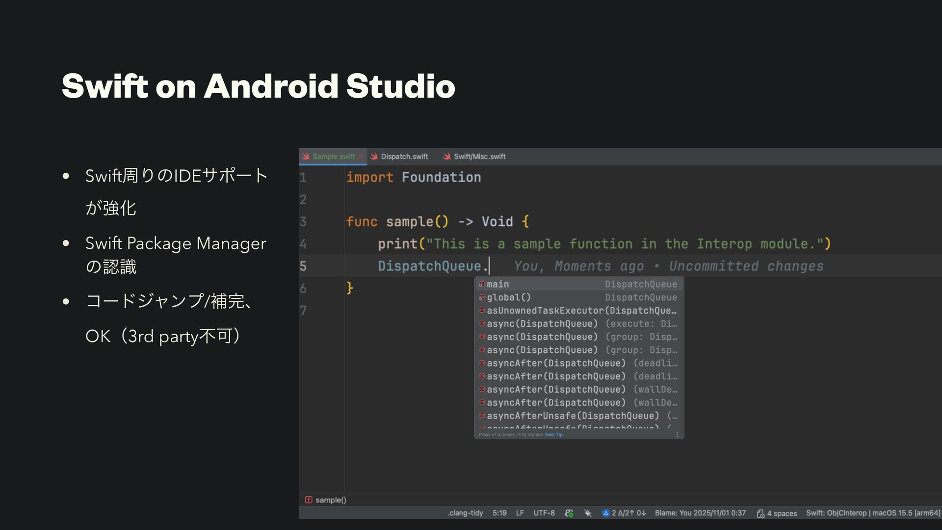The width and height of the screenshot is (942, 530).
Task: Click the green-dot sync status icon
Action: click(x=569, y=513)
